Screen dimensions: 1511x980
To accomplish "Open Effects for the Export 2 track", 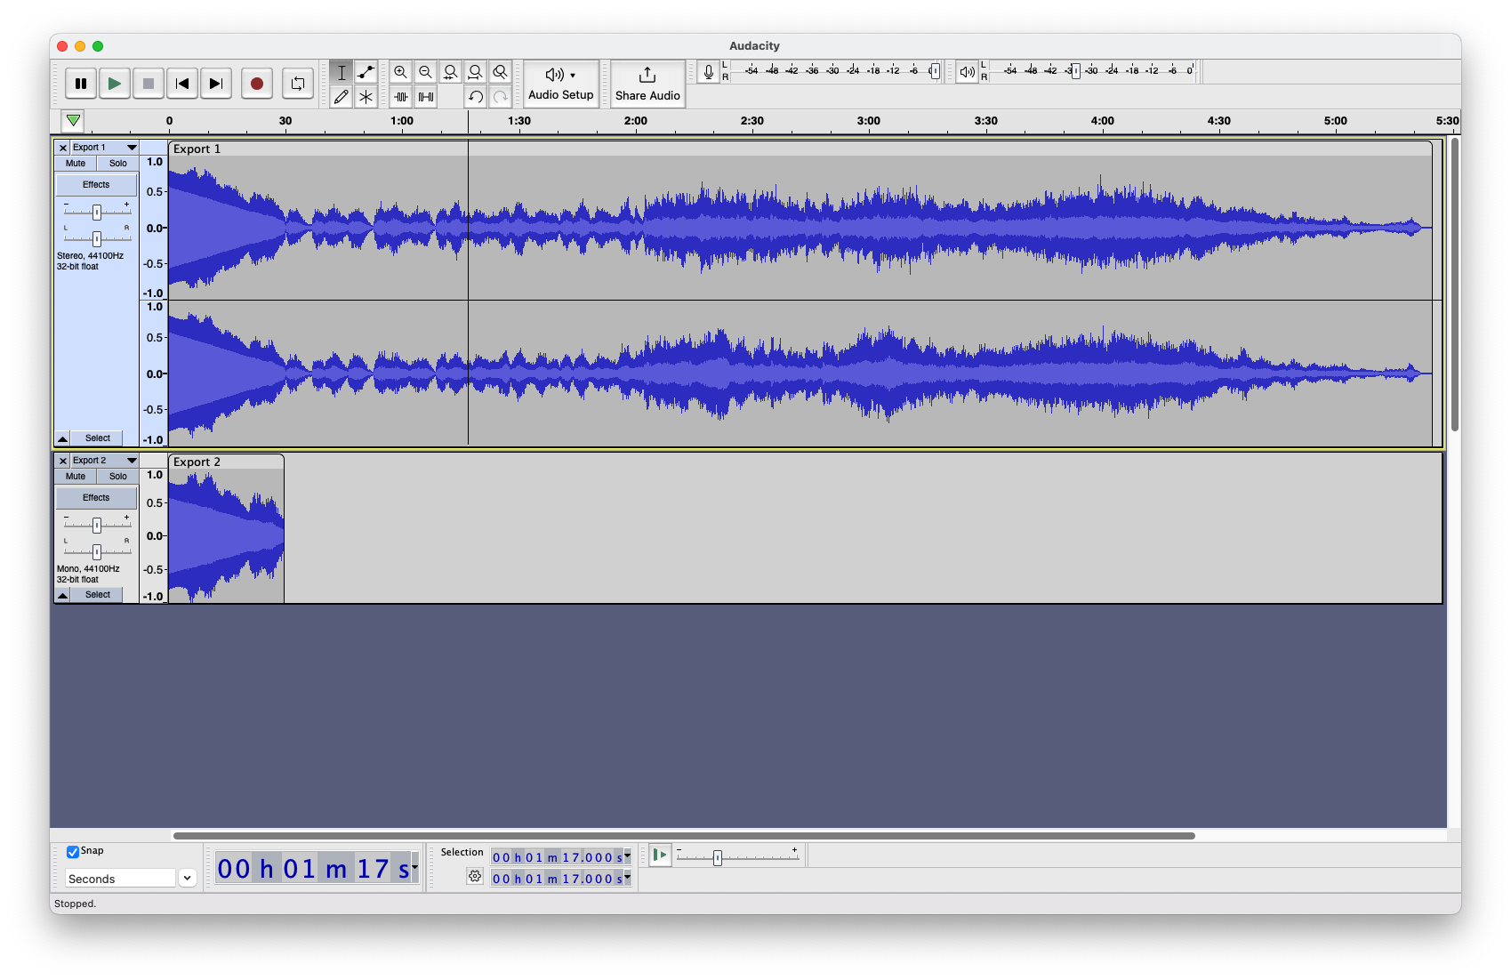I will (95, 497).
